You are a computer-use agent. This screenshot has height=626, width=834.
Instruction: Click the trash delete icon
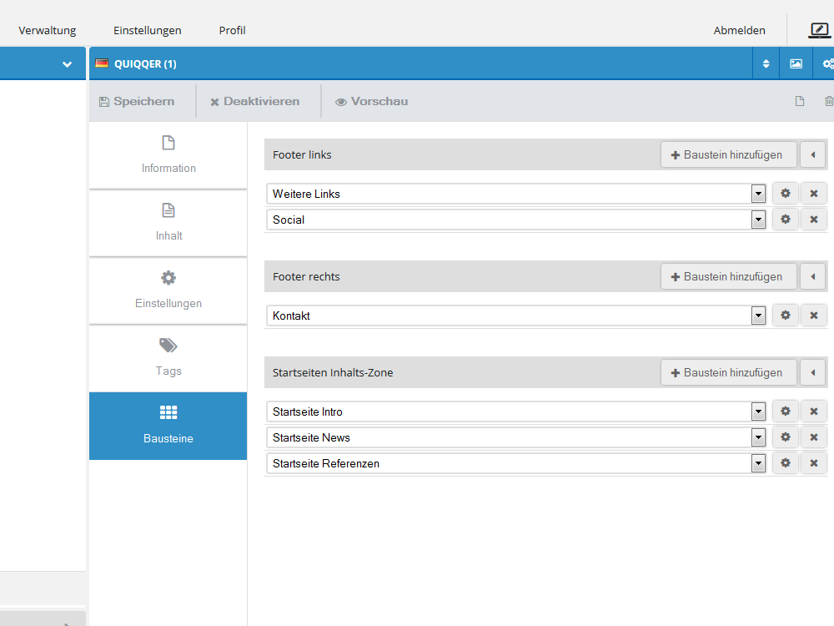[829, 101]
